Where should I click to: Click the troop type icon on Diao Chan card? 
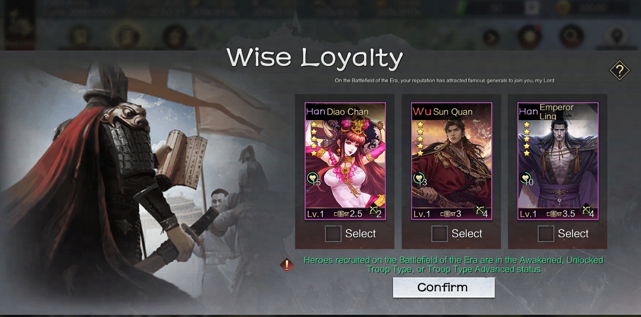coord(374,210)
